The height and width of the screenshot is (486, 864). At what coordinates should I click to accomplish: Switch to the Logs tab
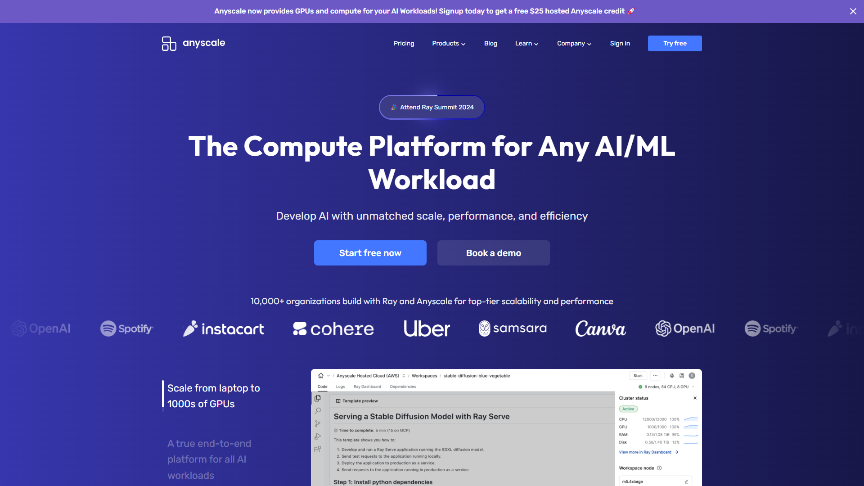pos(340,386)
